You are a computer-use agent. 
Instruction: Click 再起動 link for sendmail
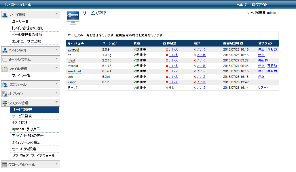[272, 71]
